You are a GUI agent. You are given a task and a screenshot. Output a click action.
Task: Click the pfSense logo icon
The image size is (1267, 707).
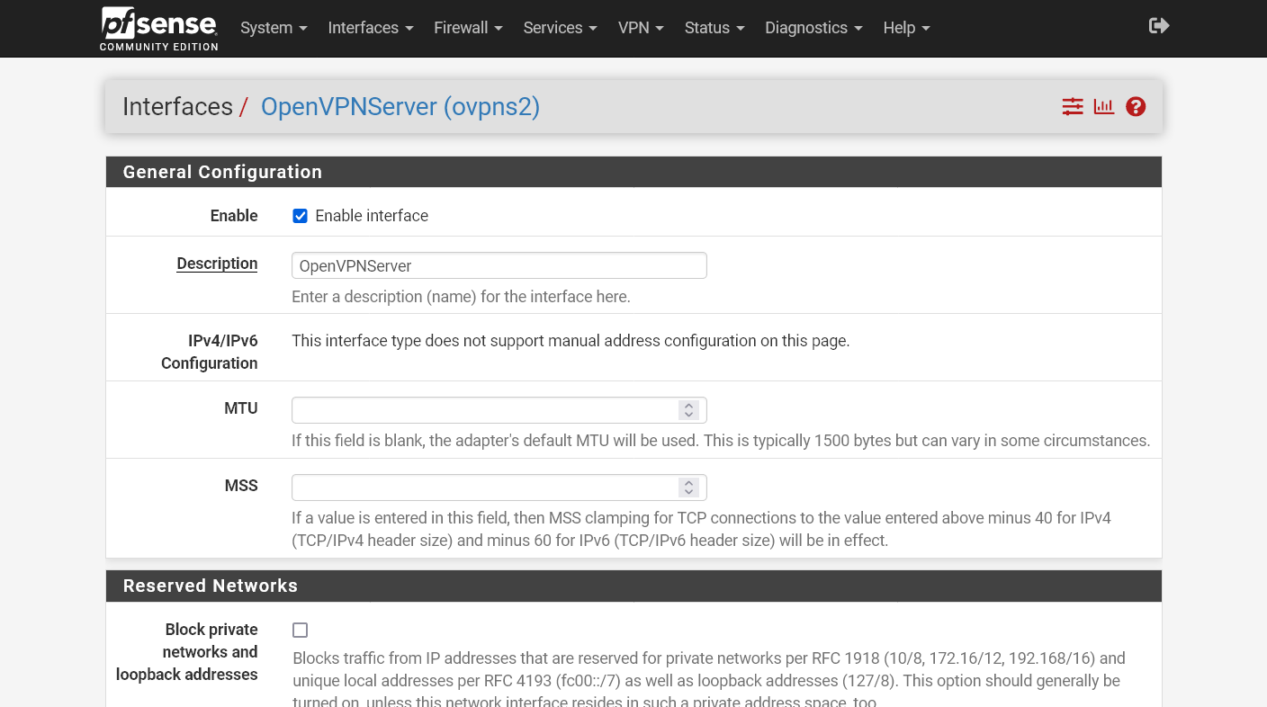coord(158,28)
